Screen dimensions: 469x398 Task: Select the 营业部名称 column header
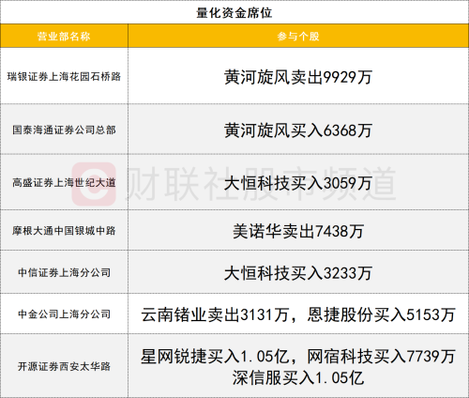[x=64, y=37]
